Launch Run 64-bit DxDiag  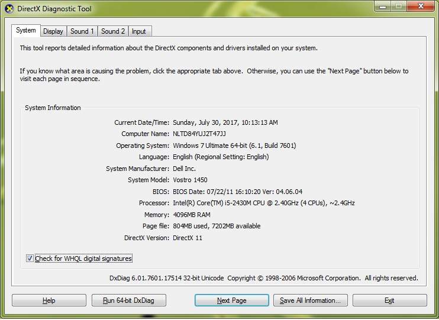(128, 300)
